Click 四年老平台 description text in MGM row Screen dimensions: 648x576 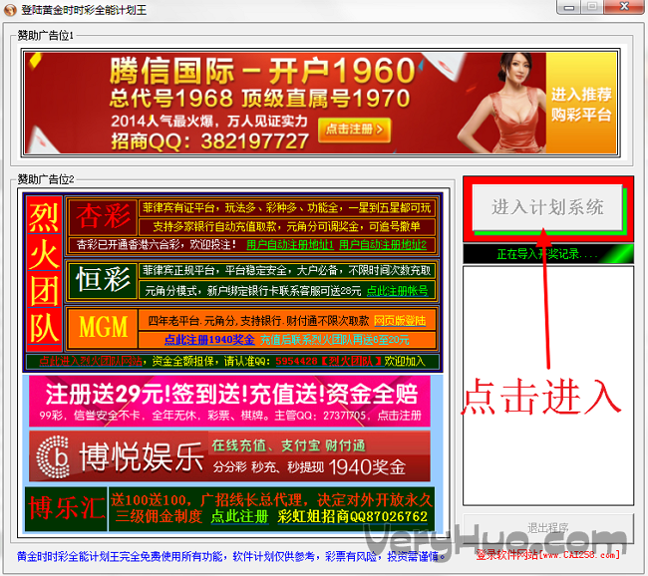pos(258,321)
